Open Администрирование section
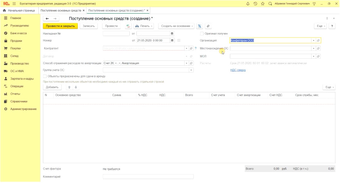340x183 pixels. 23,109
